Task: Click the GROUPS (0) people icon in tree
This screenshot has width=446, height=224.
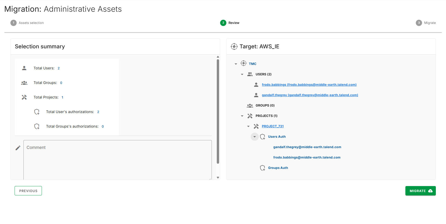Action: [x=250, y=106]
